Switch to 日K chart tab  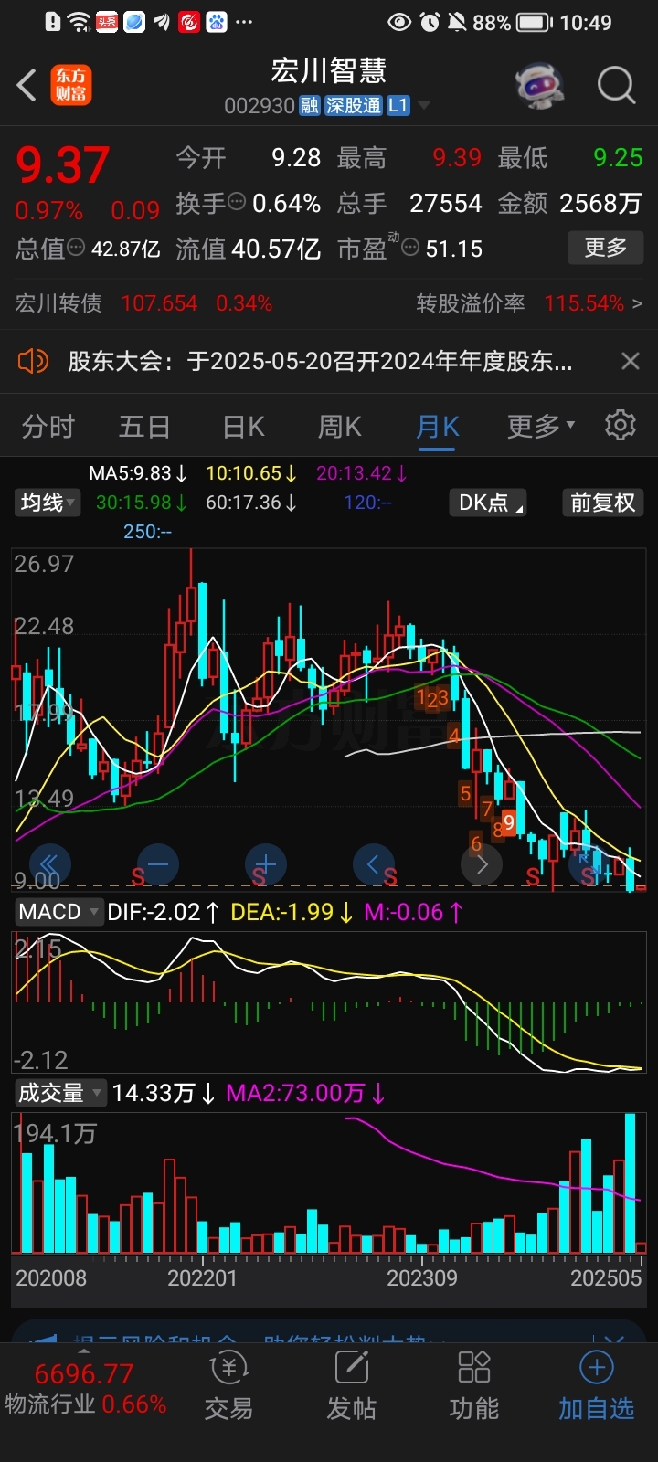click(x=243, y=427)
